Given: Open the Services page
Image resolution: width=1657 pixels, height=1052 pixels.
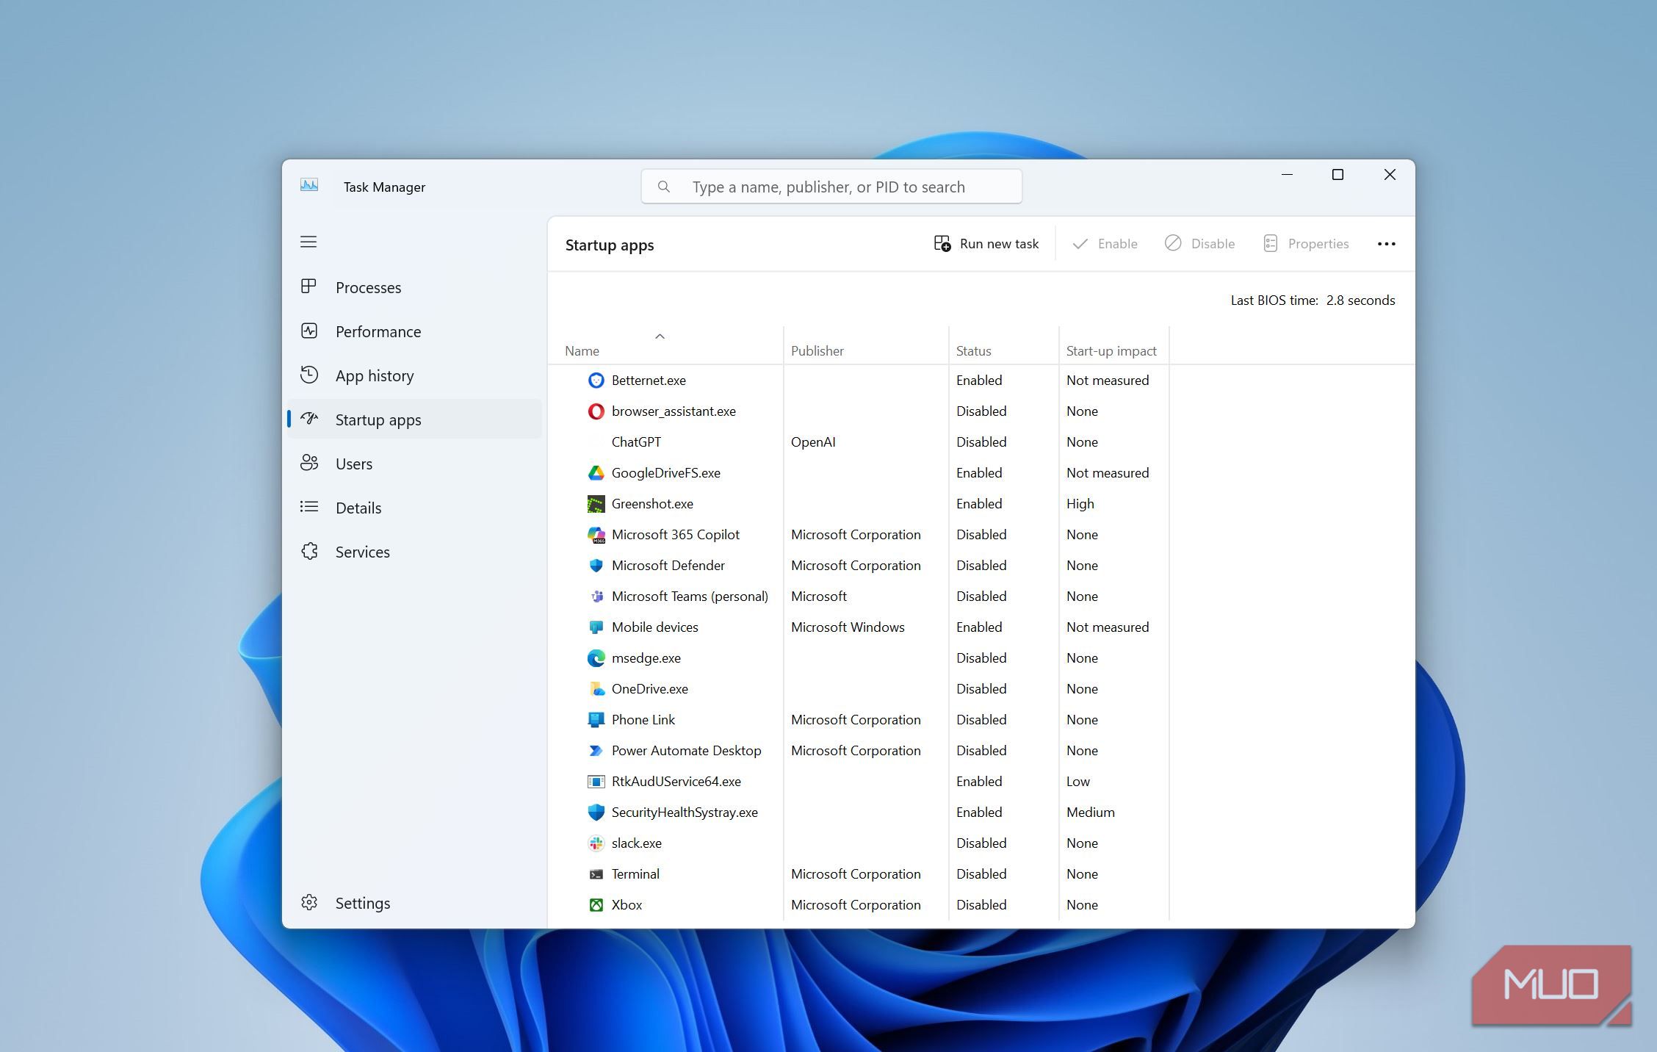Looking at the screenshot, I should [x=414, y=552].
